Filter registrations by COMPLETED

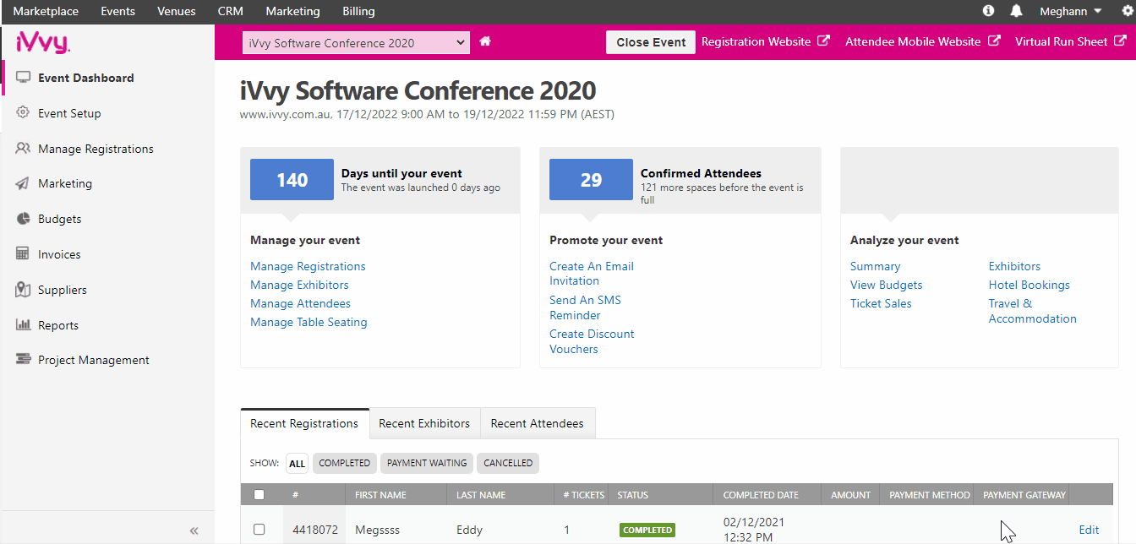[345, 463]
